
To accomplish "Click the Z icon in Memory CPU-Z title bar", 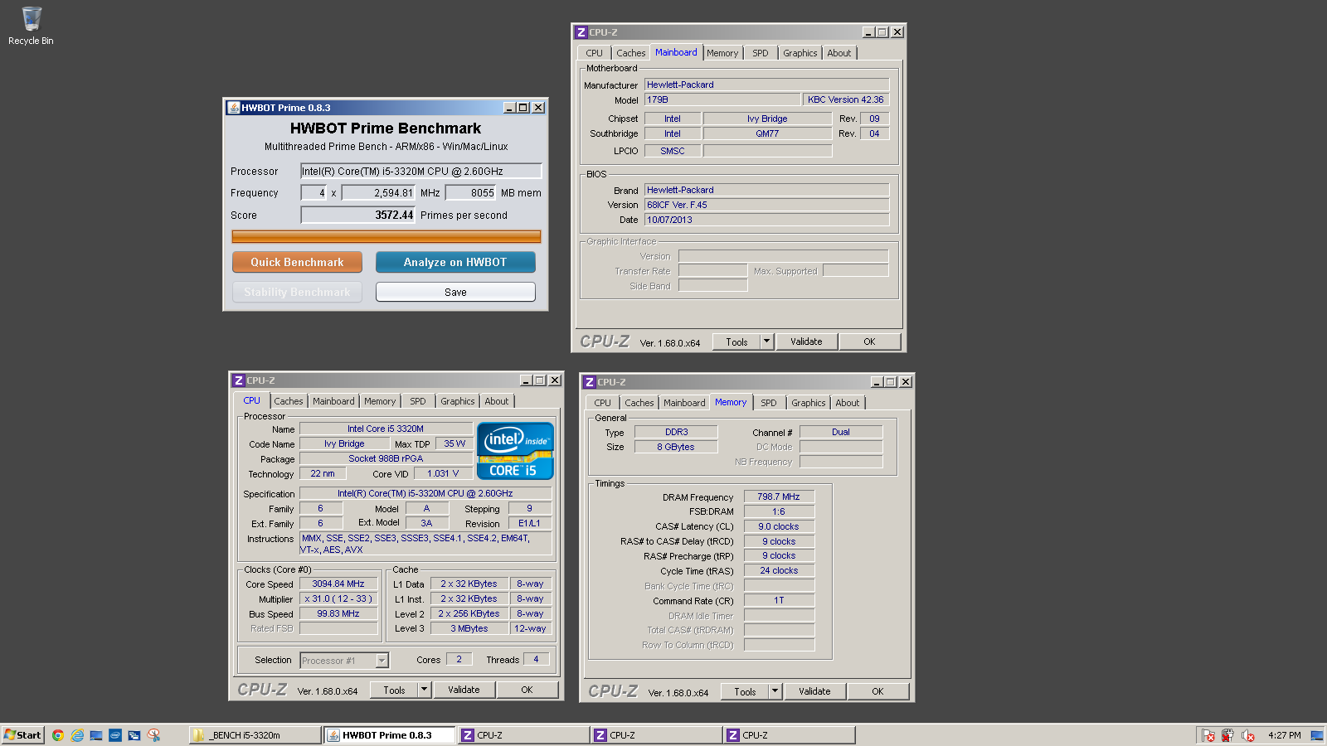I will click(x=589, y=382).
